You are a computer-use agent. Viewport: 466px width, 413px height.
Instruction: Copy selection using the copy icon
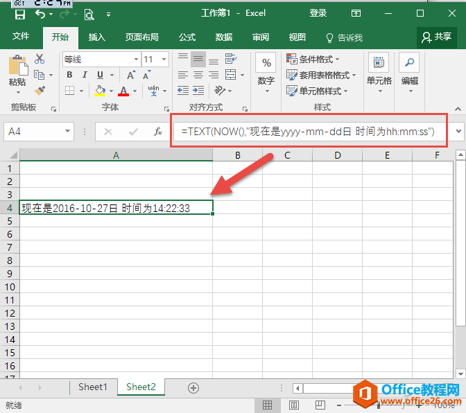pos(40,75)
